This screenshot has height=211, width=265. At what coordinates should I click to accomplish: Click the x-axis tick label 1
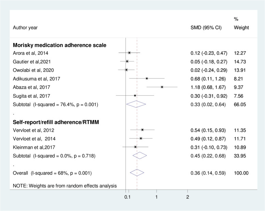[x=157, y=197]
